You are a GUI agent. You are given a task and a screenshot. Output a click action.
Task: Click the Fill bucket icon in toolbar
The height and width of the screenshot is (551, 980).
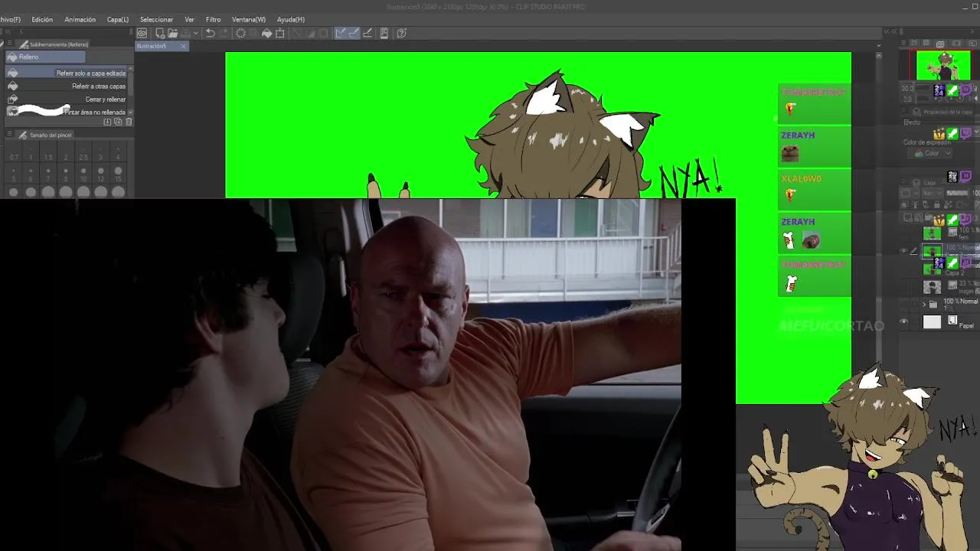point(266,33)
